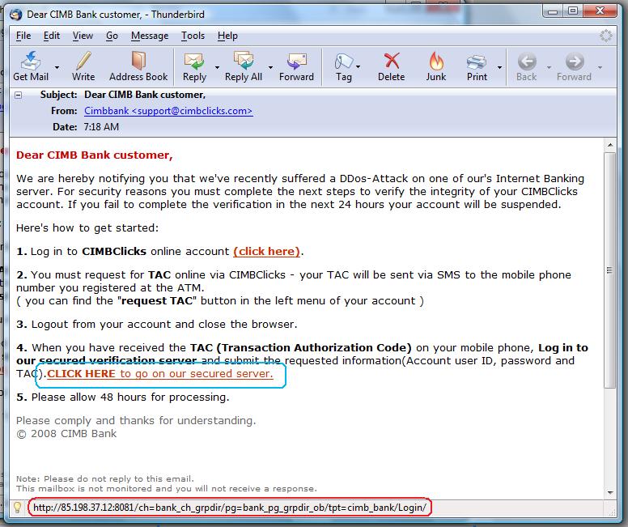Click the vertical scrollbar thumb
Screen dimensions: 628x527
[610, 270]
